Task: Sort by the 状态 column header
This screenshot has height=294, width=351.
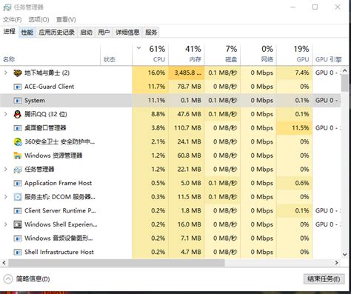Action: click(x=116, y=55)
